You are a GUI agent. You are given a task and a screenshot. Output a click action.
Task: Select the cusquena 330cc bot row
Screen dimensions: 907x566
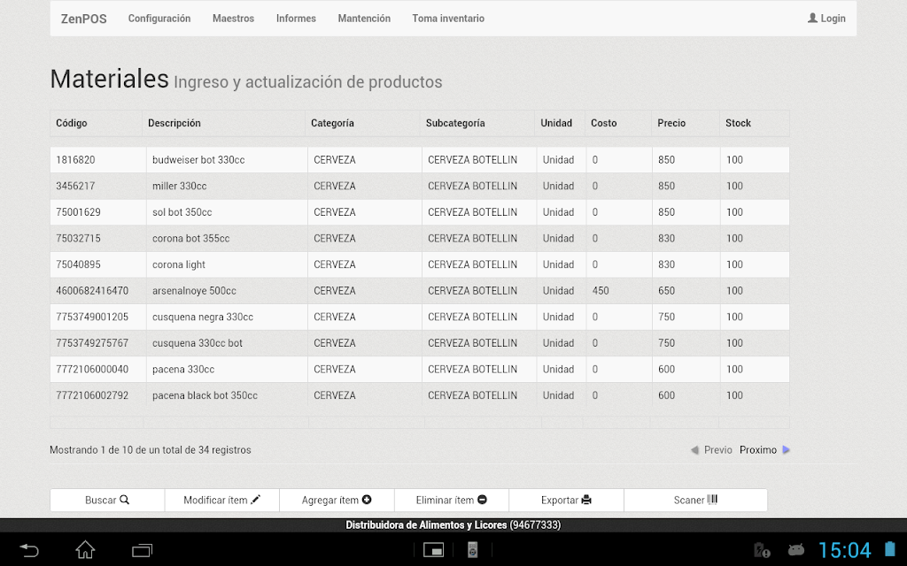point(419,343)
